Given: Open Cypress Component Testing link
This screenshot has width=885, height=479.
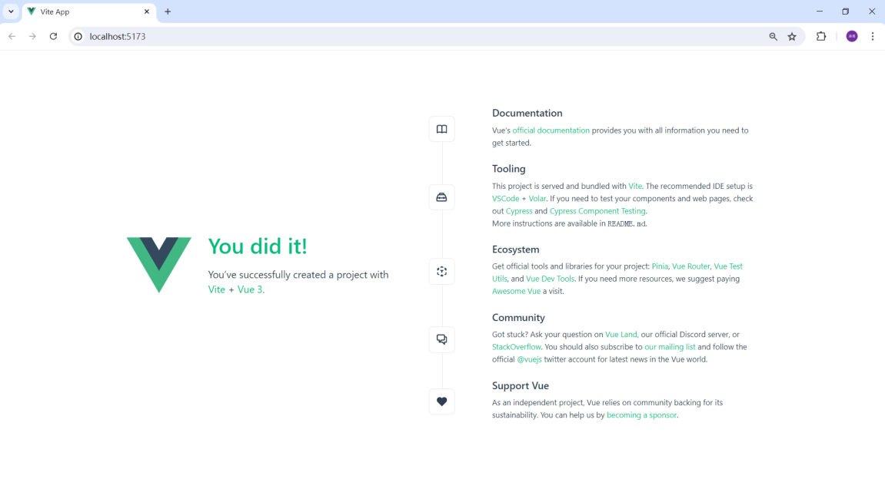Looking at the screenshot, I should (597, 211).
